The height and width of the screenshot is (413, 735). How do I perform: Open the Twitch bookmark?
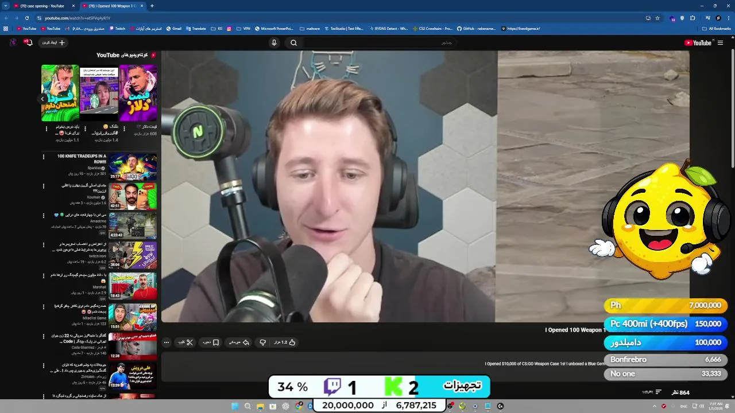point(117,28)
